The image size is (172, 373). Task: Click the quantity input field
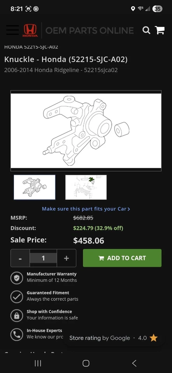(43, 258)
